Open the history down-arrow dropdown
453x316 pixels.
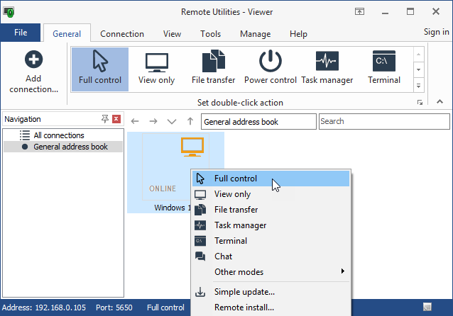pos(171,122)
